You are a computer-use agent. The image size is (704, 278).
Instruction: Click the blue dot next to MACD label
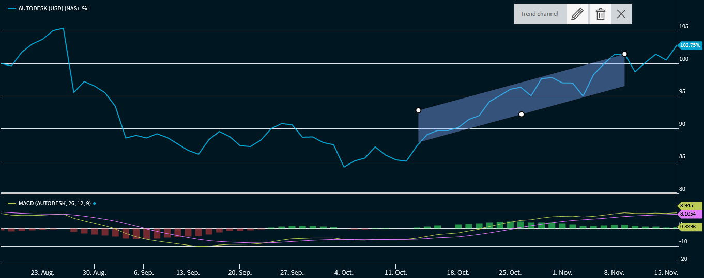click(95, 204)
